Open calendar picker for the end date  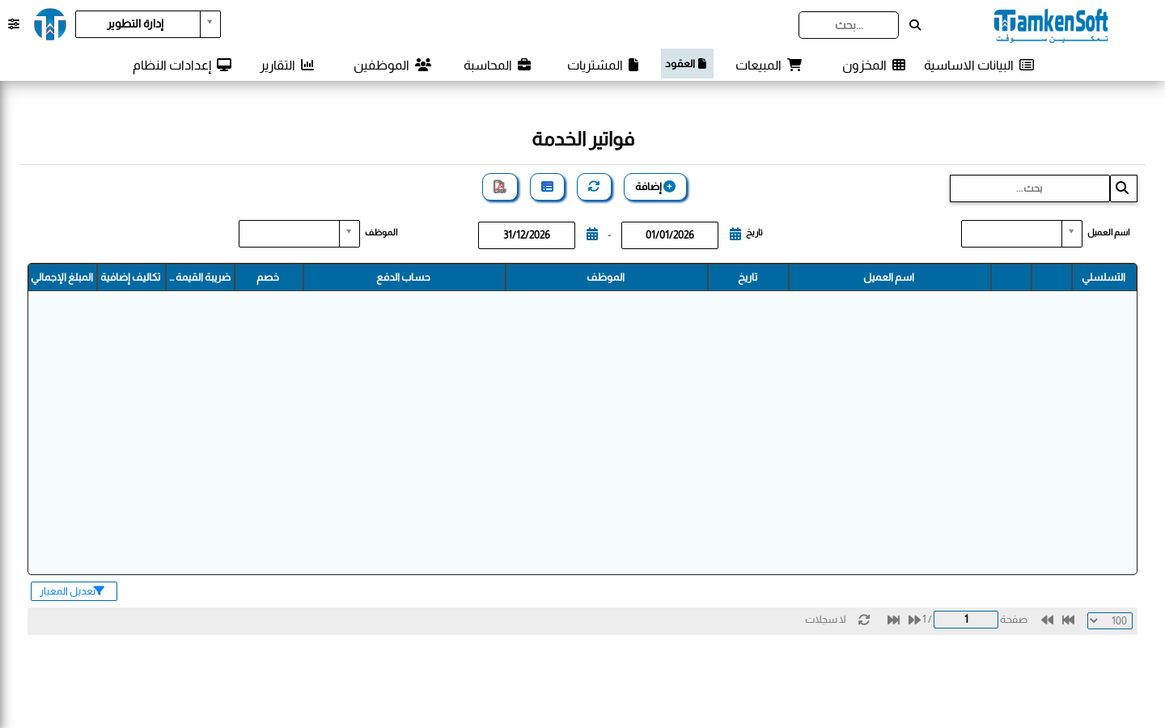pyautogui.click(x=592, y=234)
